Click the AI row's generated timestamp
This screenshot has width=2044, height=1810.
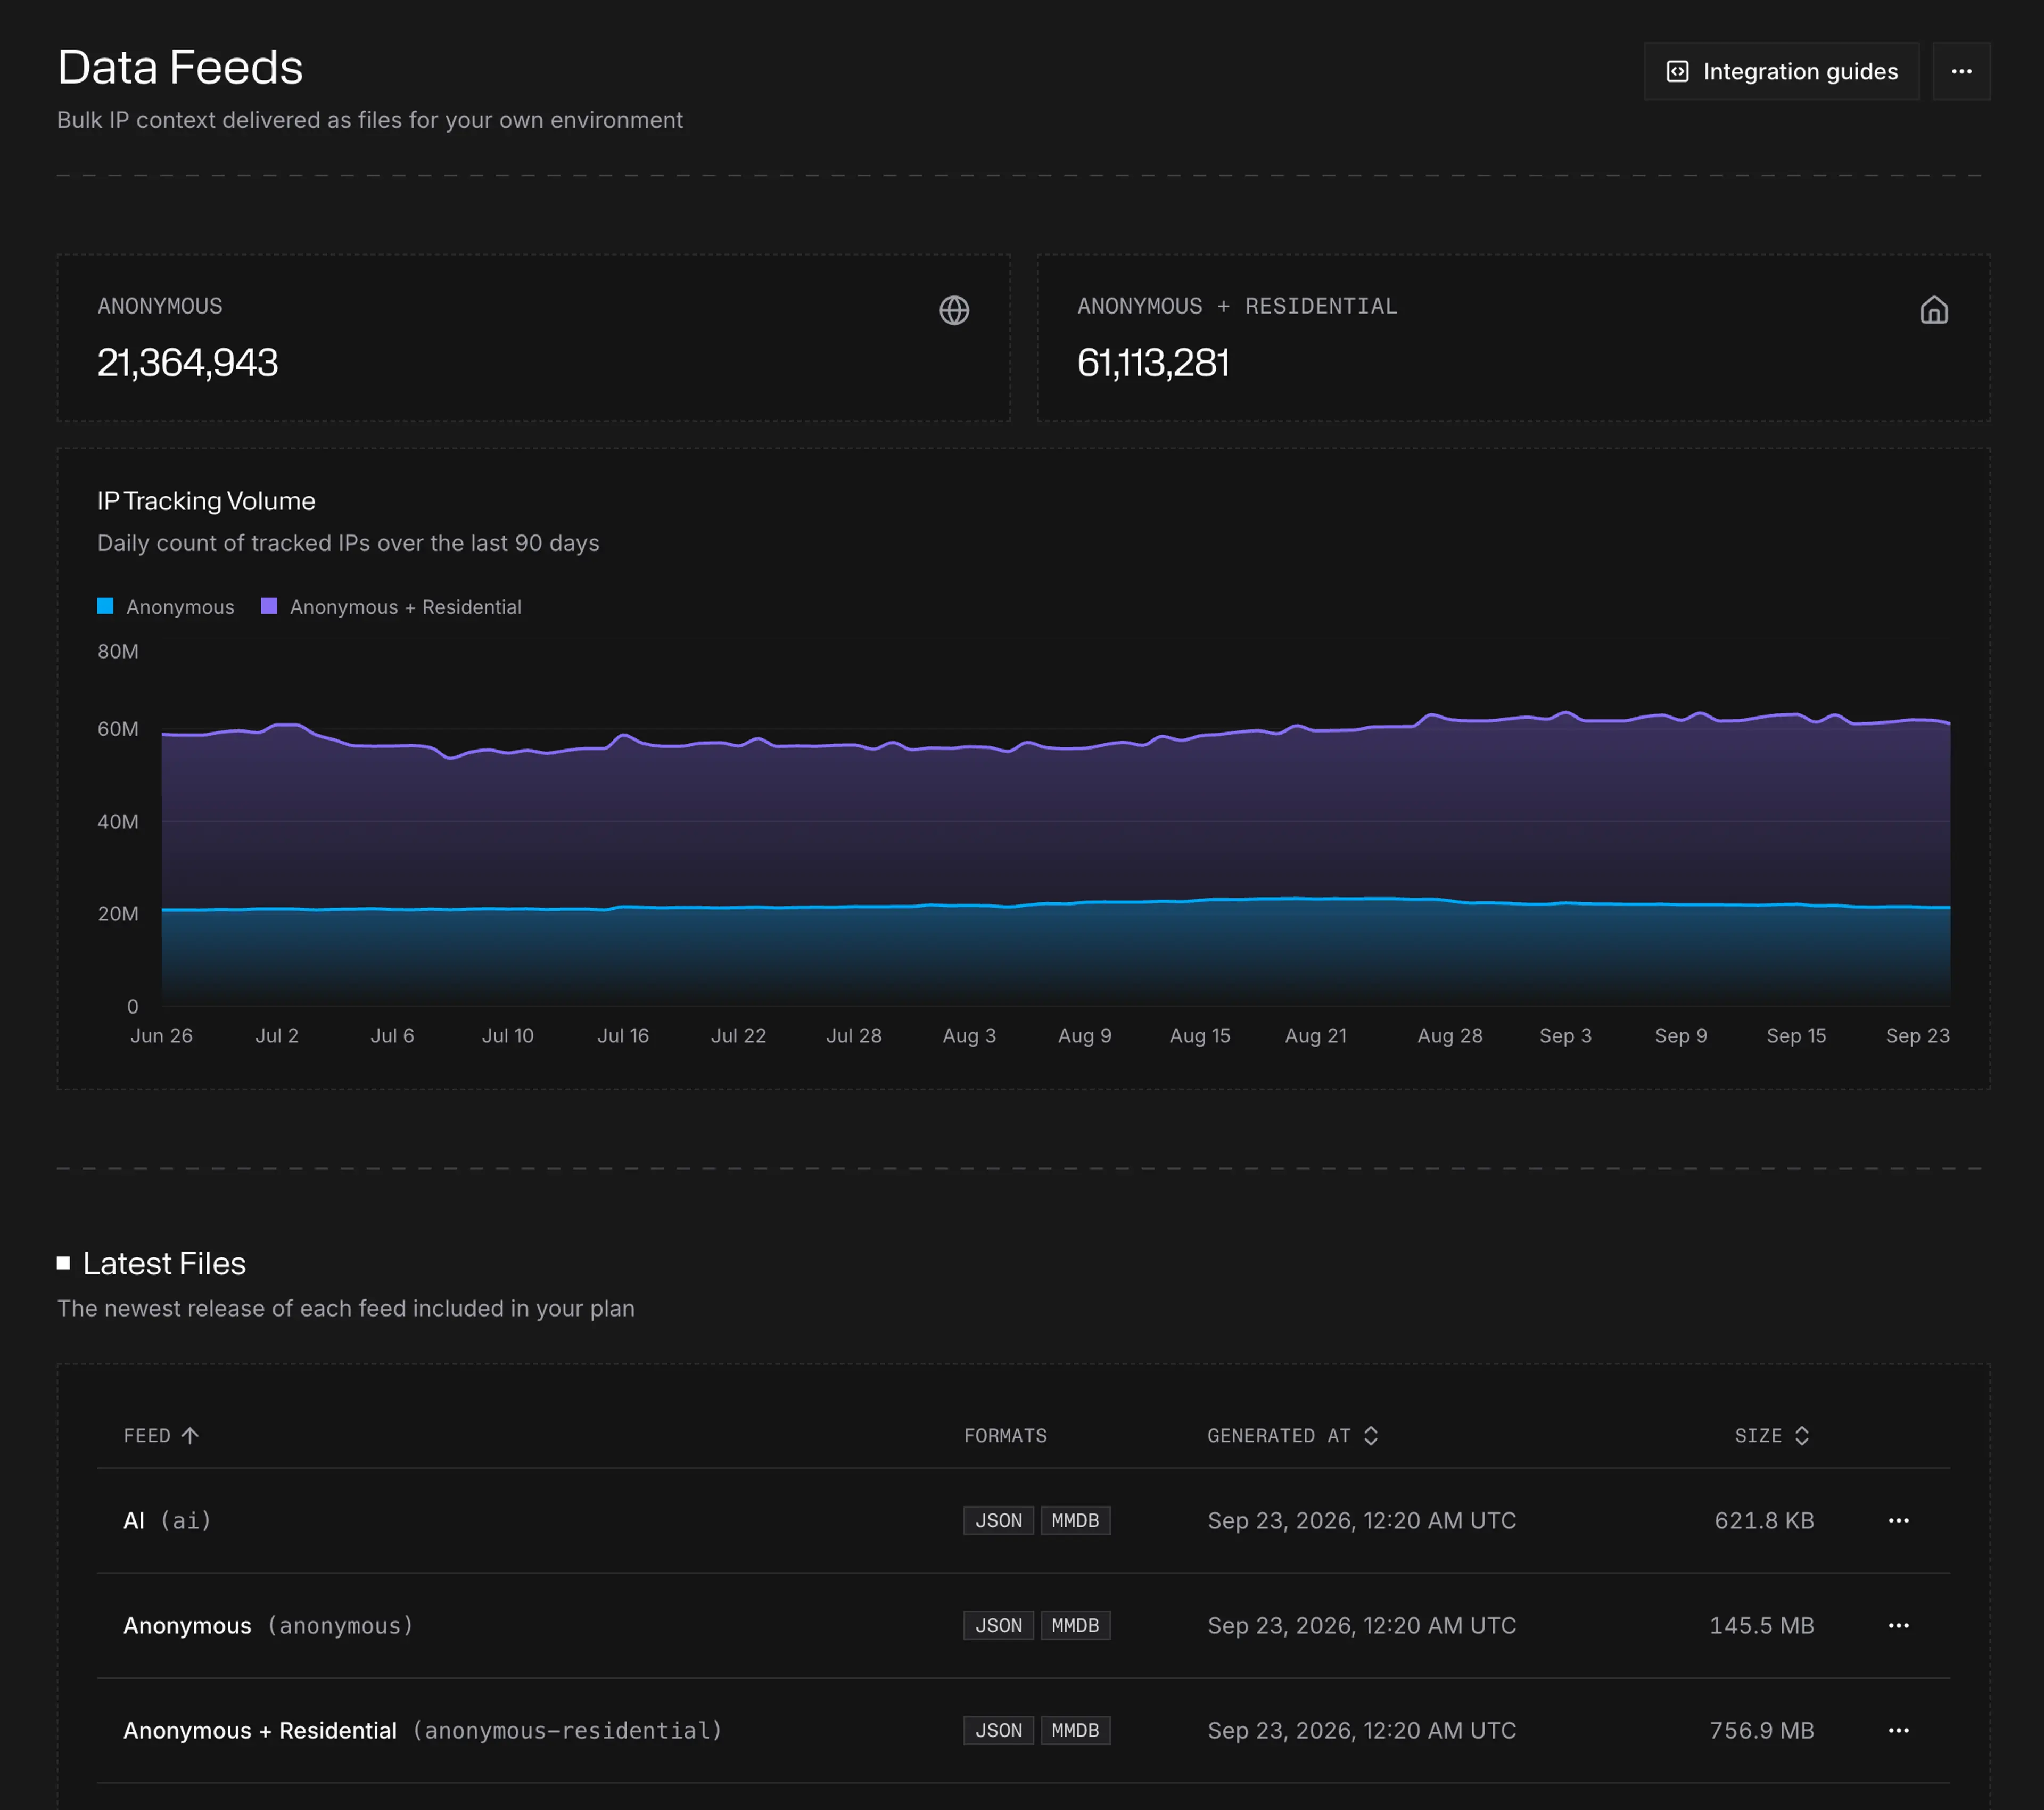coord(1361,1520)
